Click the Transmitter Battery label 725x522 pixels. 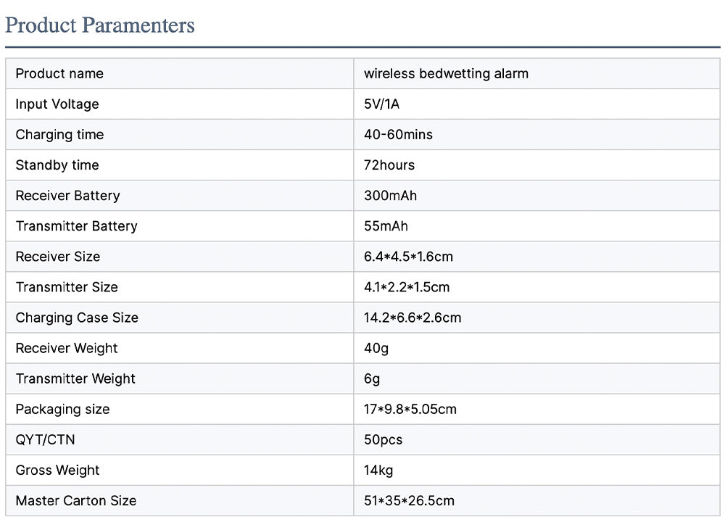76,226
